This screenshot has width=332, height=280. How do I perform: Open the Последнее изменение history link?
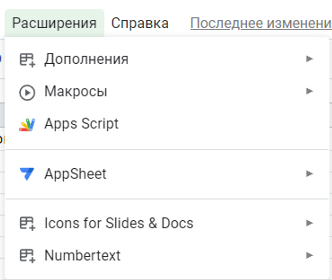pos(261,23)
